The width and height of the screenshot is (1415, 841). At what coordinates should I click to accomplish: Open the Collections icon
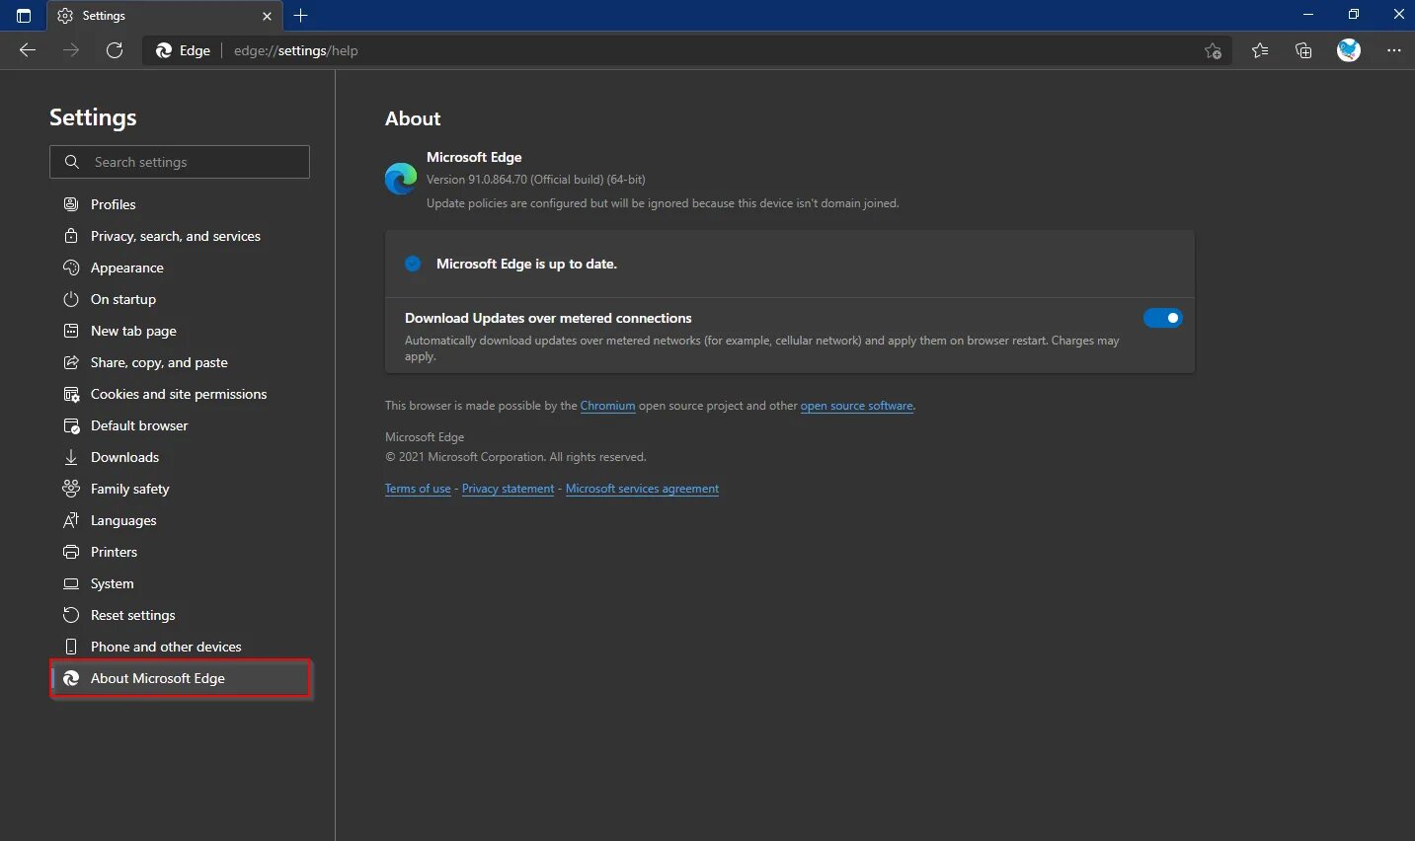(1303, 50)
